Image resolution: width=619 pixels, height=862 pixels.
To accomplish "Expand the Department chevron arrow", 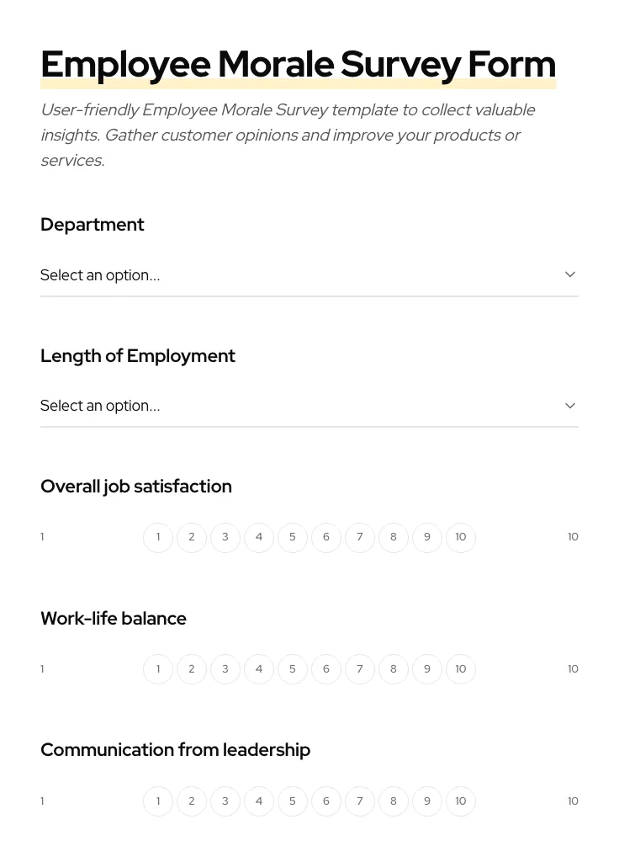I will coord(570,274).
